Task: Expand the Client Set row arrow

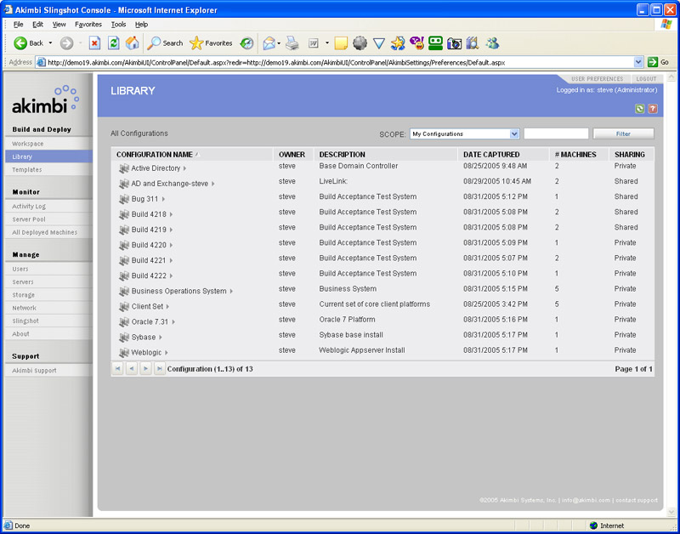Action: coord(167,307)
